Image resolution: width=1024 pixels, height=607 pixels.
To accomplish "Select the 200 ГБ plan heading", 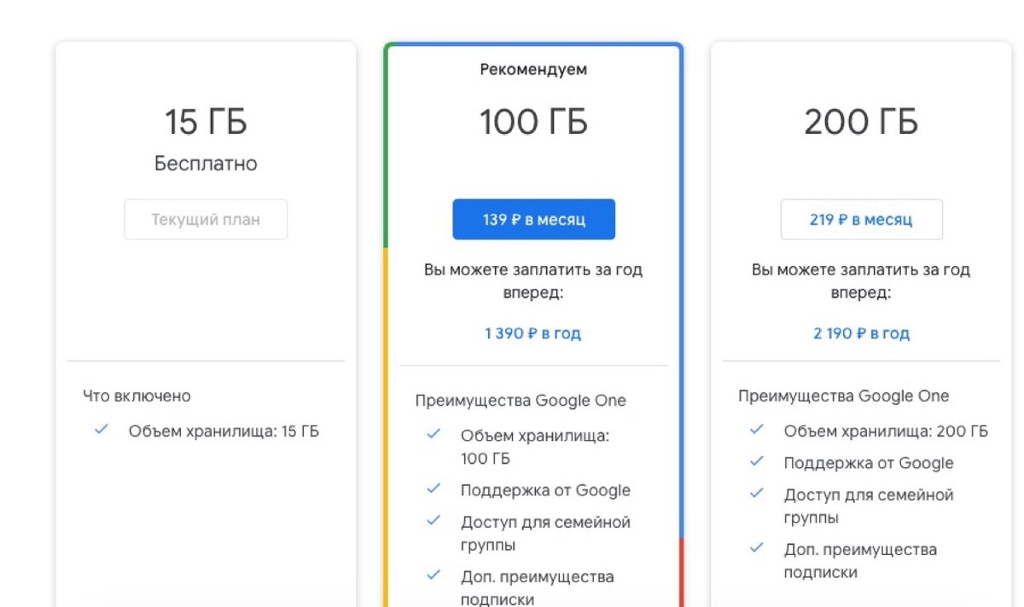I will pyautogui.click(x=861, y=123).
